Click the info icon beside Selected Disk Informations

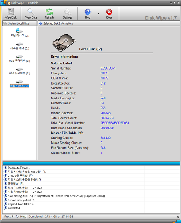(x=40, y=23)
